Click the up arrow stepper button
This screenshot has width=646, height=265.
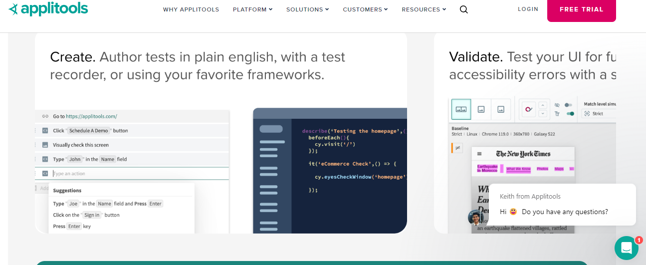[x=544, y=105]
